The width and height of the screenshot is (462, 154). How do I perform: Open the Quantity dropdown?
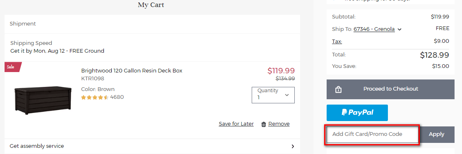pos(273,95)
